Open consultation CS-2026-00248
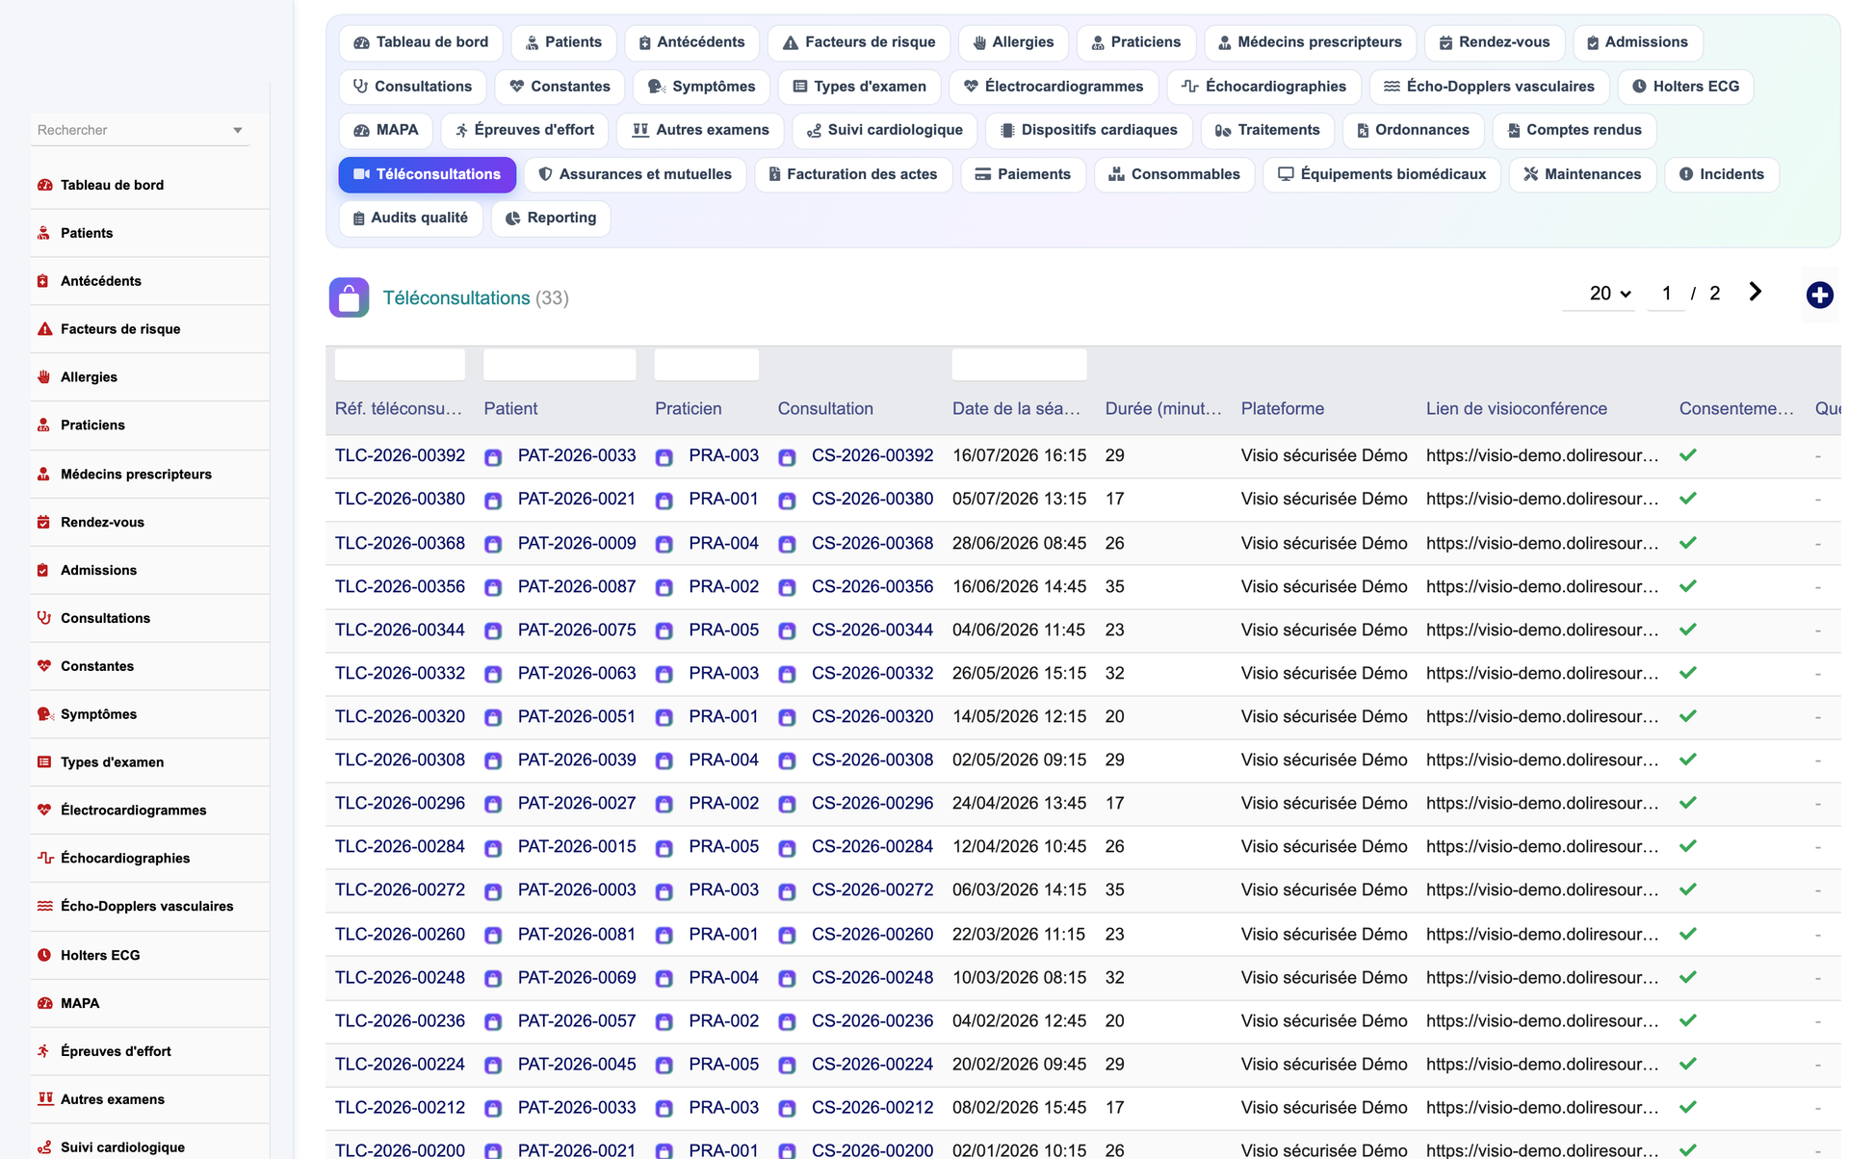 point(872,977)
